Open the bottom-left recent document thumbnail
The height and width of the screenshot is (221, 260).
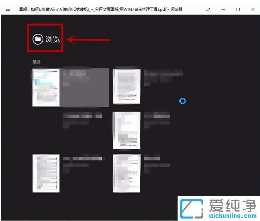(46, 174)
